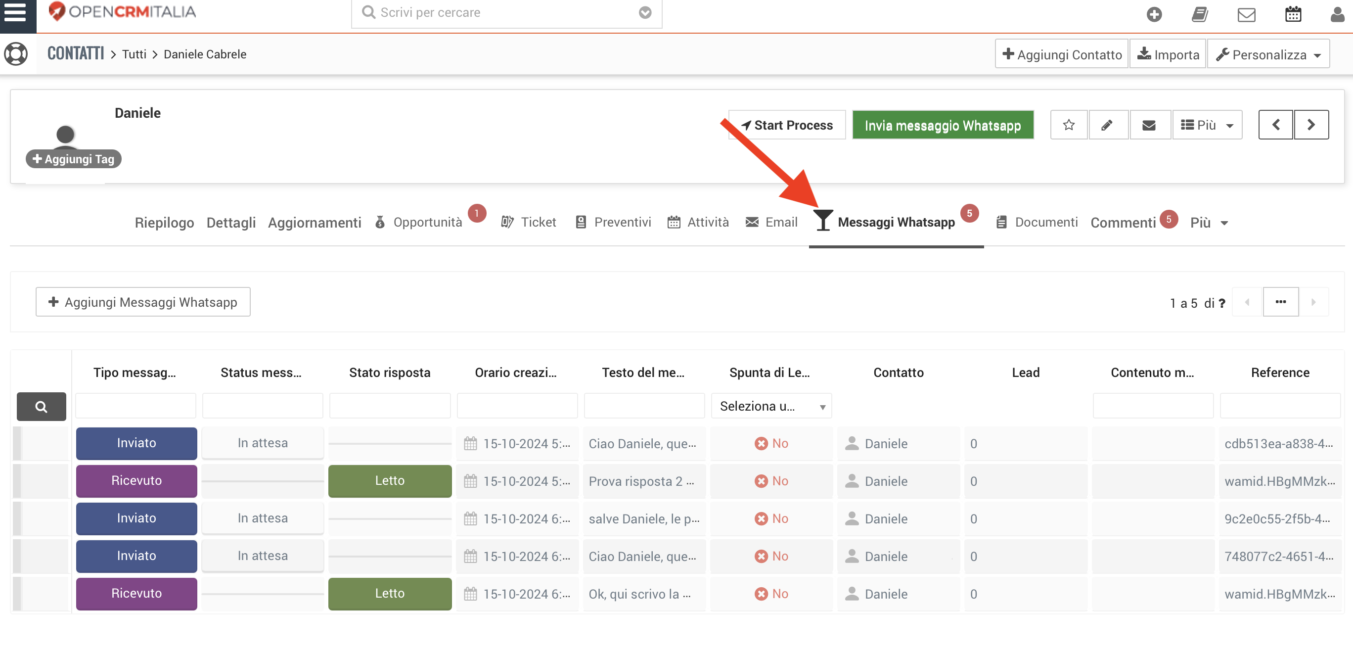The width and height of the screenshot is (1353, 655).
Task: Open the calendar icon in top bar
Action: click(x=1293, y=14)
